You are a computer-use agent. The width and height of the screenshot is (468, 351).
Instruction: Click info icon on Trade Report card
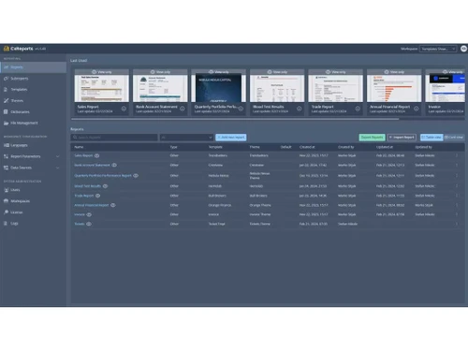[358, 109]
